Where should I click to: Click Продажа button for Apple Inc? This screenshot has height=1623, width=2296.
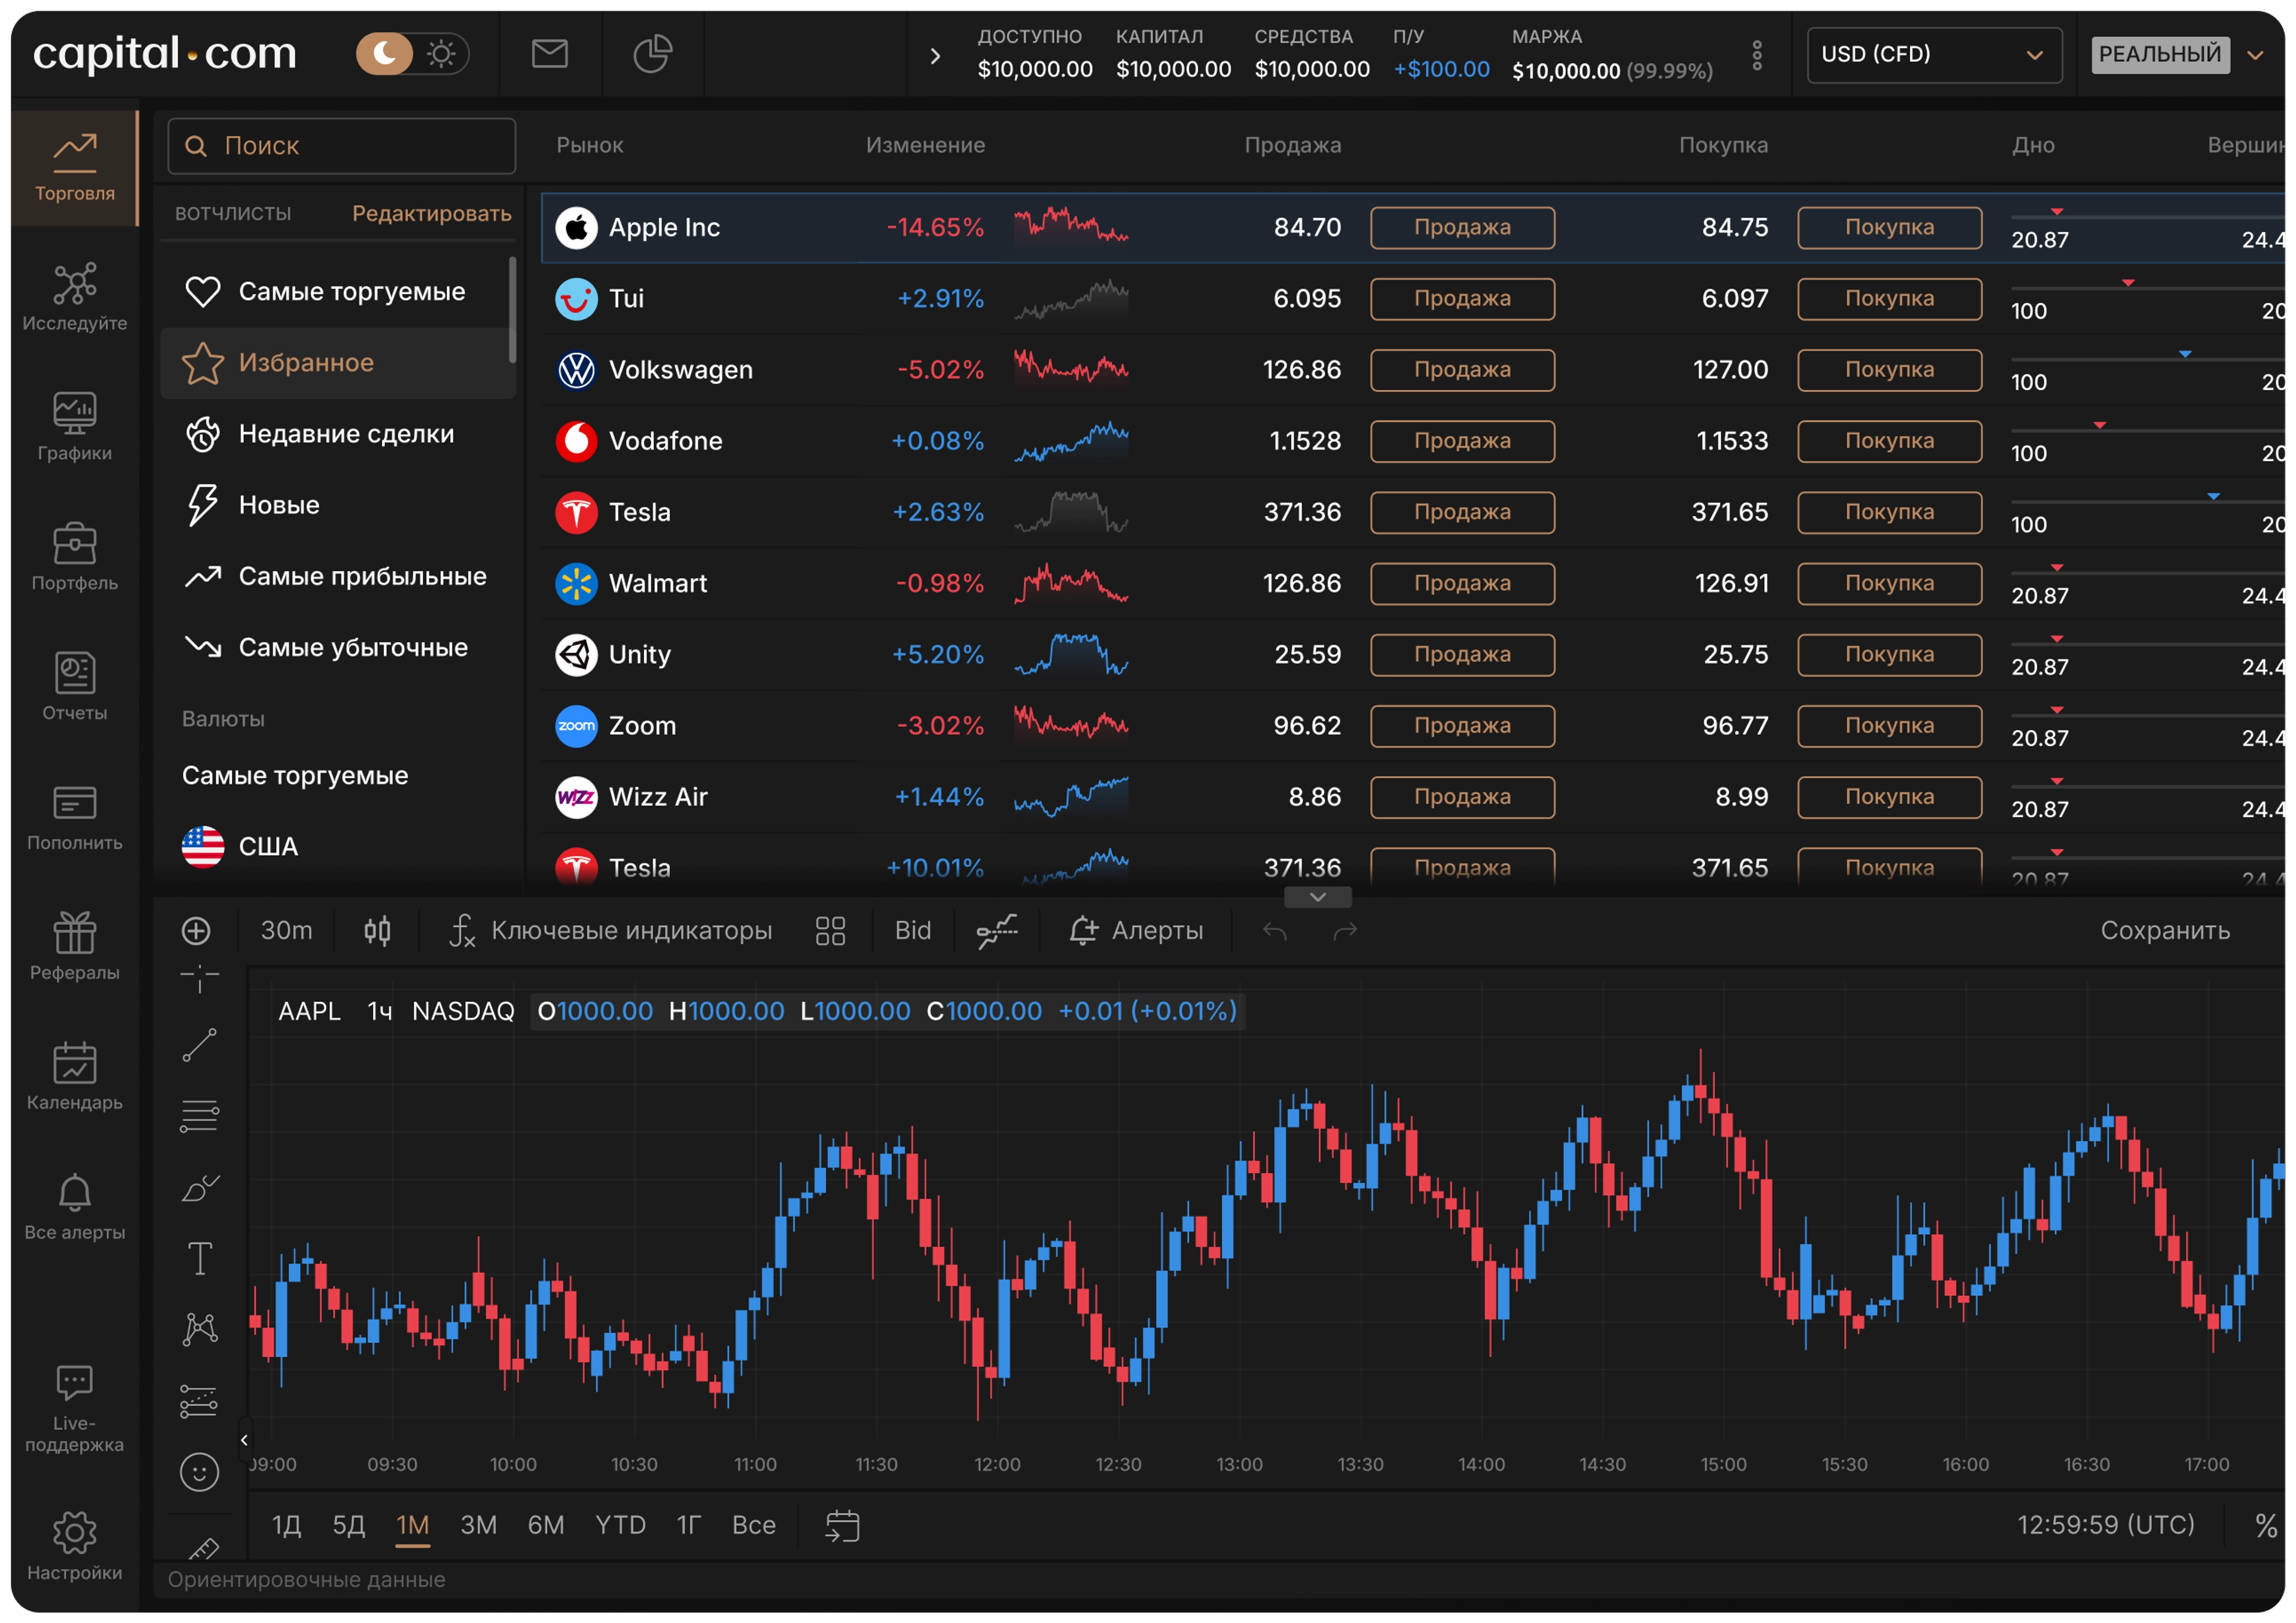(x=1462, y=228)
